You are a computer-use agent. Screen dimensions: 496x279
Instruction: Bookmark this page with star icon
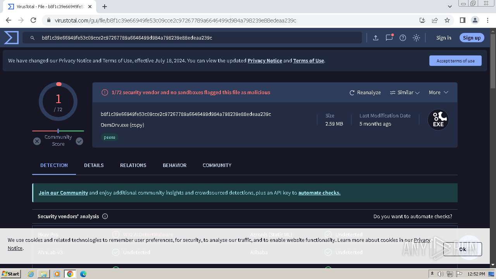pos(447,20)
